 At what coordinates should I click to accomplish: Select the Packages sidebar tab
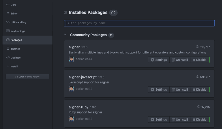tap(27, 40)
